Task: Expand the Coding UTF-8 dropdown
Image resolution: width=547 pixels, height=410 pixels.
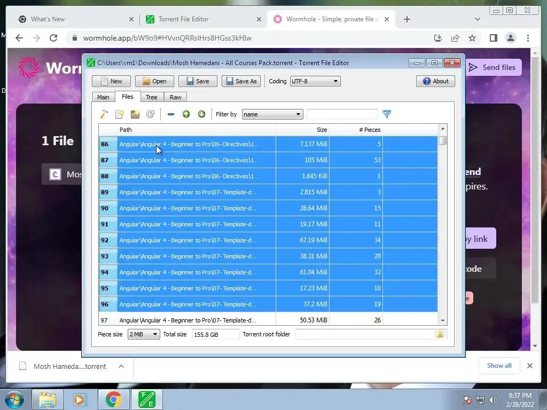Action: point(315,81)
